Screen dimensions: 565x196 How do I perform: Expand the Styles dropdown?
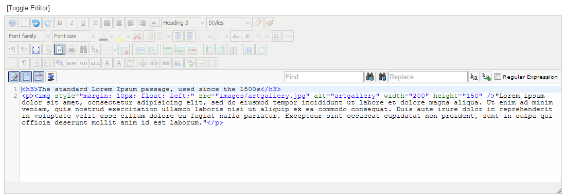[x=228, y=23]
